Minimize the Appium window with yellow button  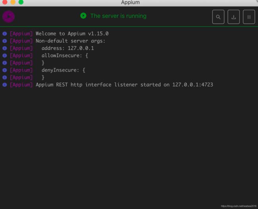(13, 2)
